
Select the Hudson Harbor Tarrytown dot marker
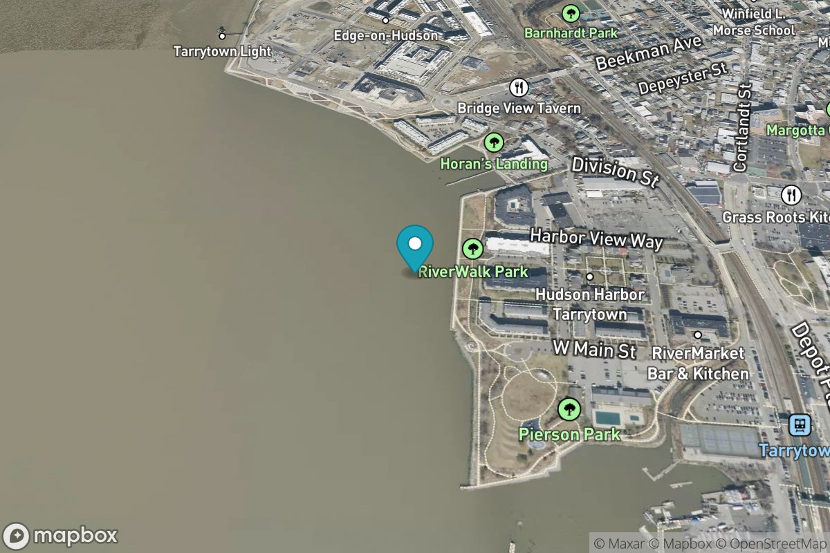coord(590,276)
